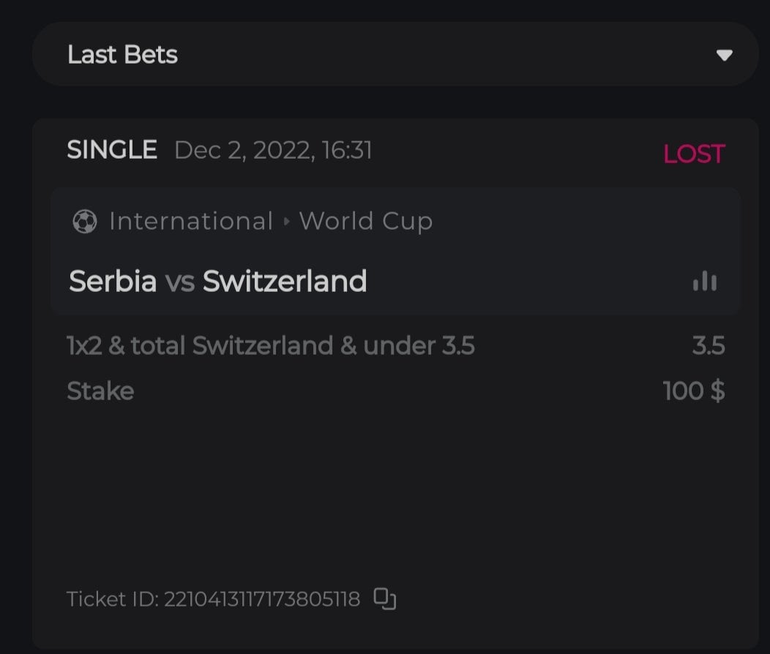Expand the Last Bets dropdown arrow
Viewport: 770px width, 654px height.
[724, 56]
